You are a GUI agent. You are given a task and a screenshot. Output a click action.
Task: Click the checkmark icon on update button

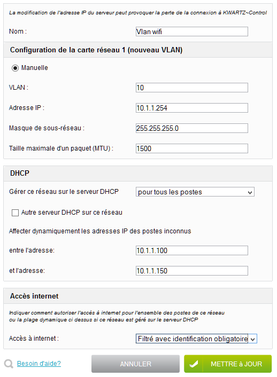(194, 364)
